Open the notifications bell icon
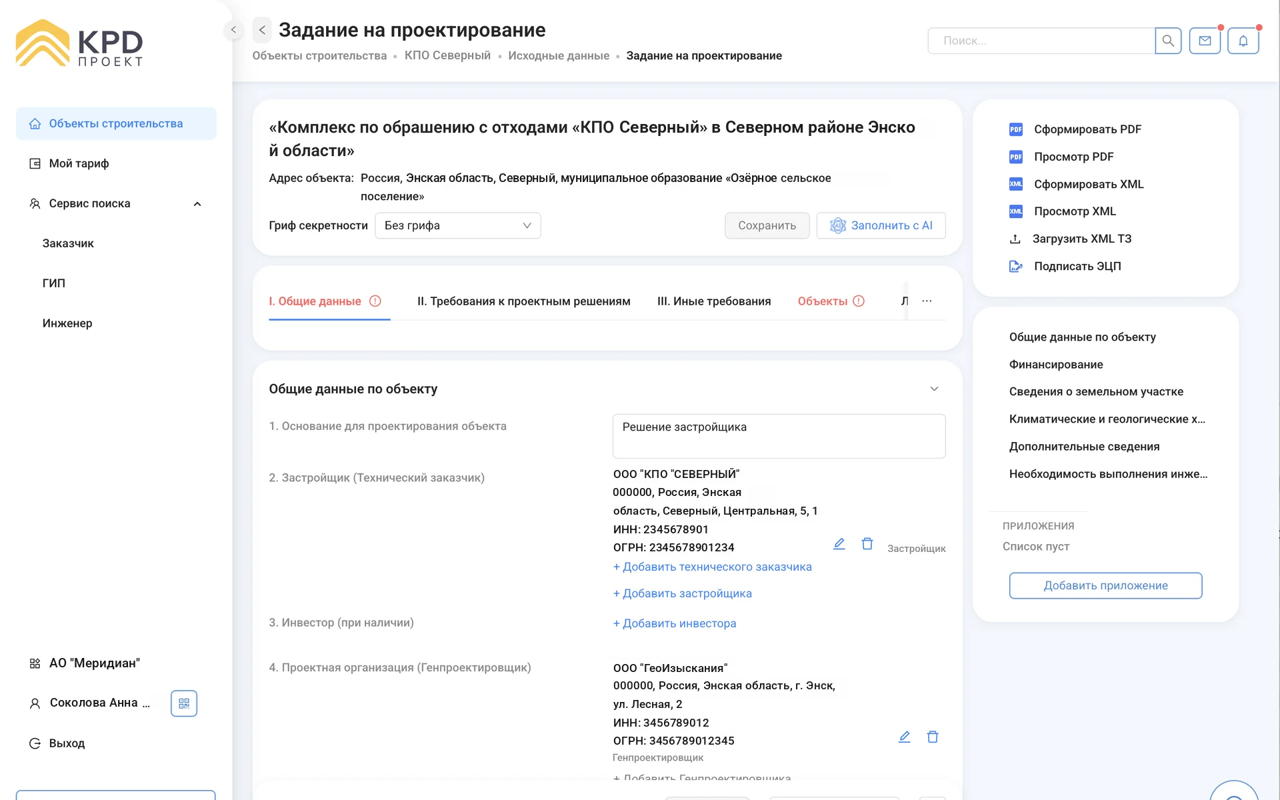Image resolution: width=1280 pixels, height=800 pixels. click(1243, 41)
